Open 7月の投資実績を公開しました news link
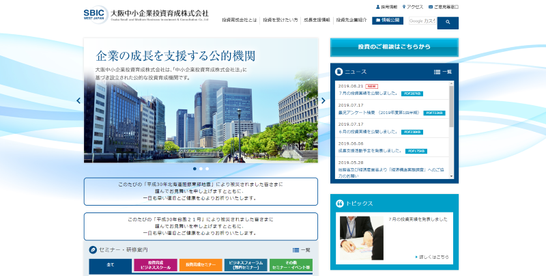This screenshot has width=546, height=276. tap(368, 94)
